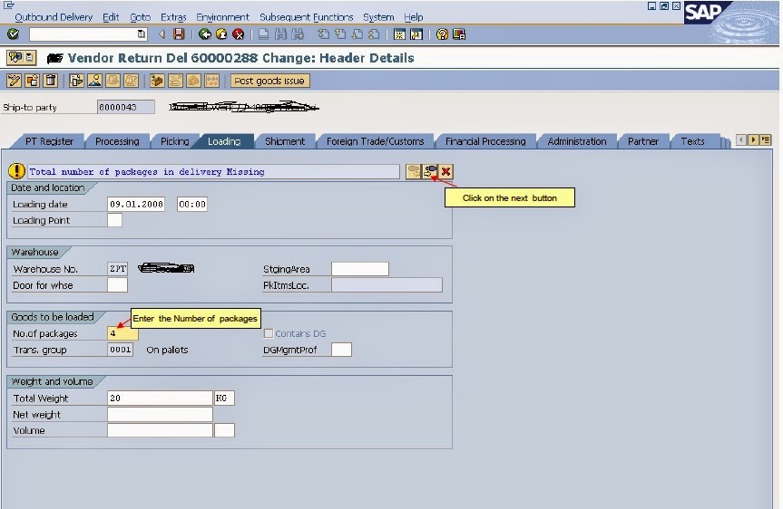
Task: Open the Goto menu
Action: coord(141,17)
